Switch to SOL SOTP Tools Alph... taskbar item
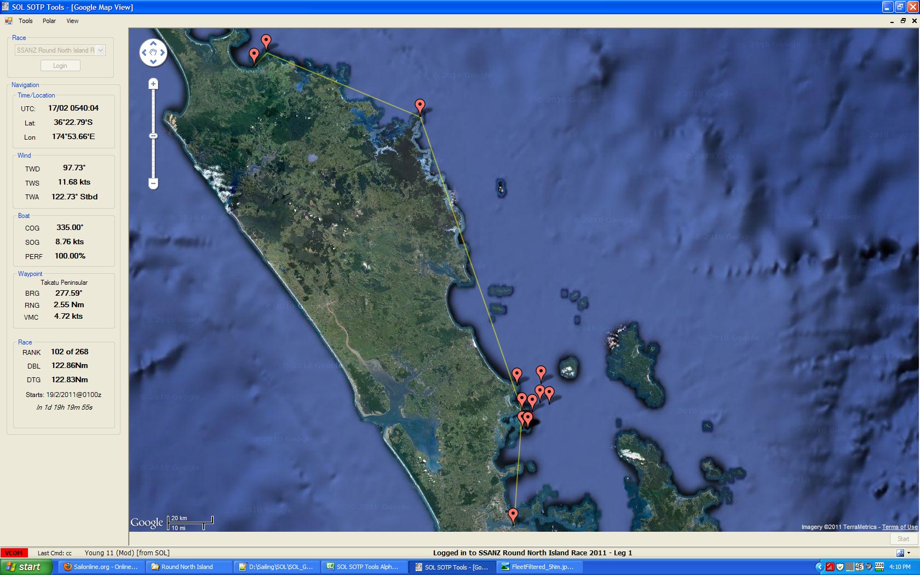Viewport: 920px width, 575px height. pos(364,567)
